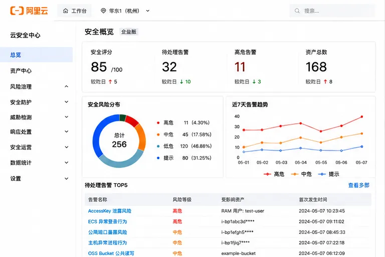Click the 高危 data point at 05-07
Image resolution: width=385 pixels, height=257 pixels.
[x=361, y=117]
